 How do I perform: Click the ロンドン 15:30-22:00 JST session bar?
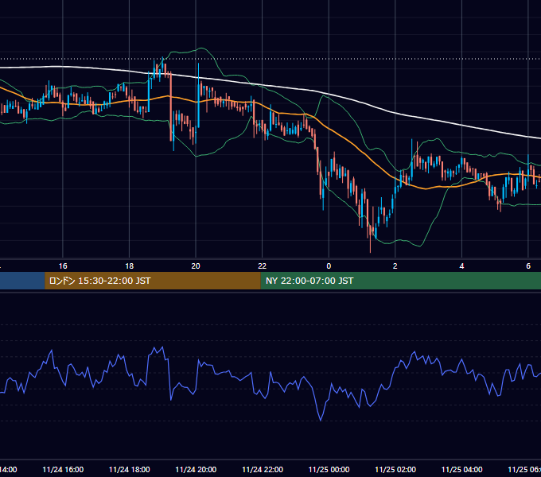pos(153,281)
